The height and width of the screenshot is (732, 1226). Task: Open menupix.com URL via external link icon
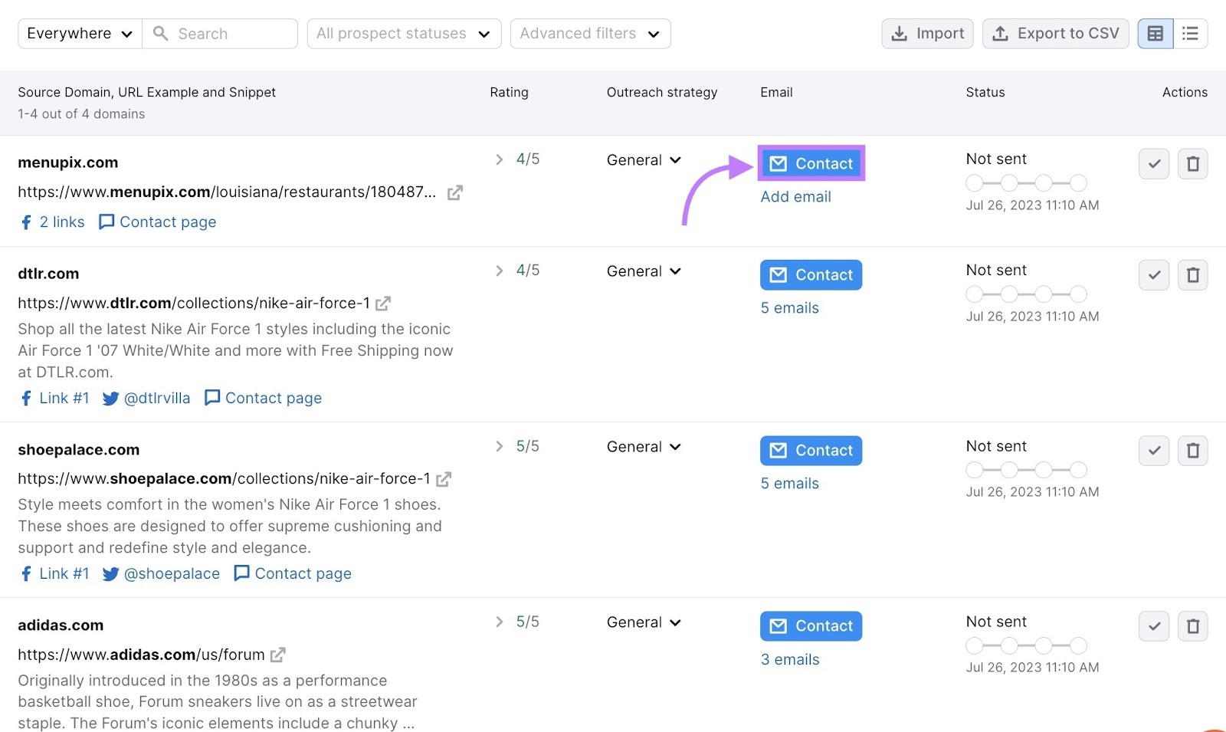[x=454, y=192]
